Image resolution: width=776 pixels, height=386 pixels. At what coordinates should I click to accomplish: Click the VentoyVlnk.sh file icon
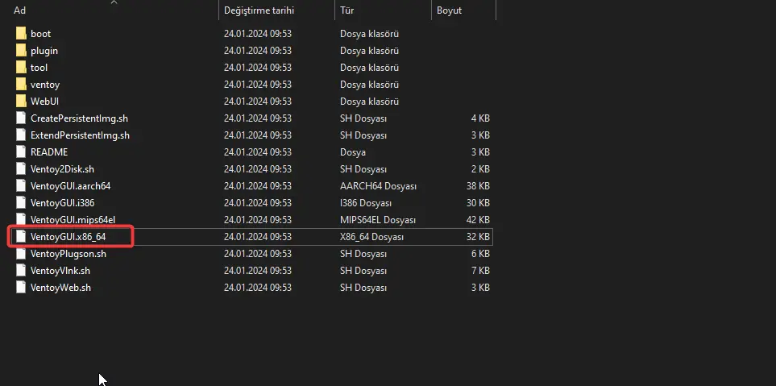click(21, 271)
